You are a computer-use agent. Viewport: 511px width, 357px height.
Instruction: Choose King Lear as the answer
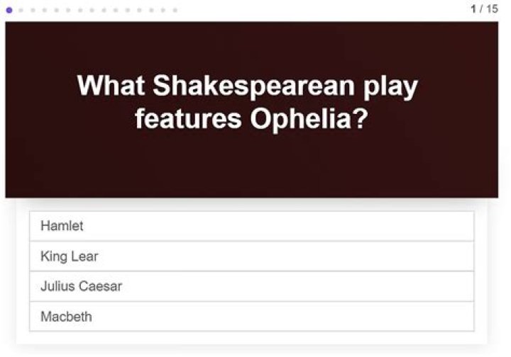coord(251,256)
